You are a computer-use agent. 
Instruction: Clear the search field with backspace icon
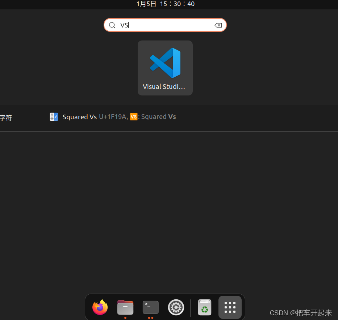[x=218, y=25]
